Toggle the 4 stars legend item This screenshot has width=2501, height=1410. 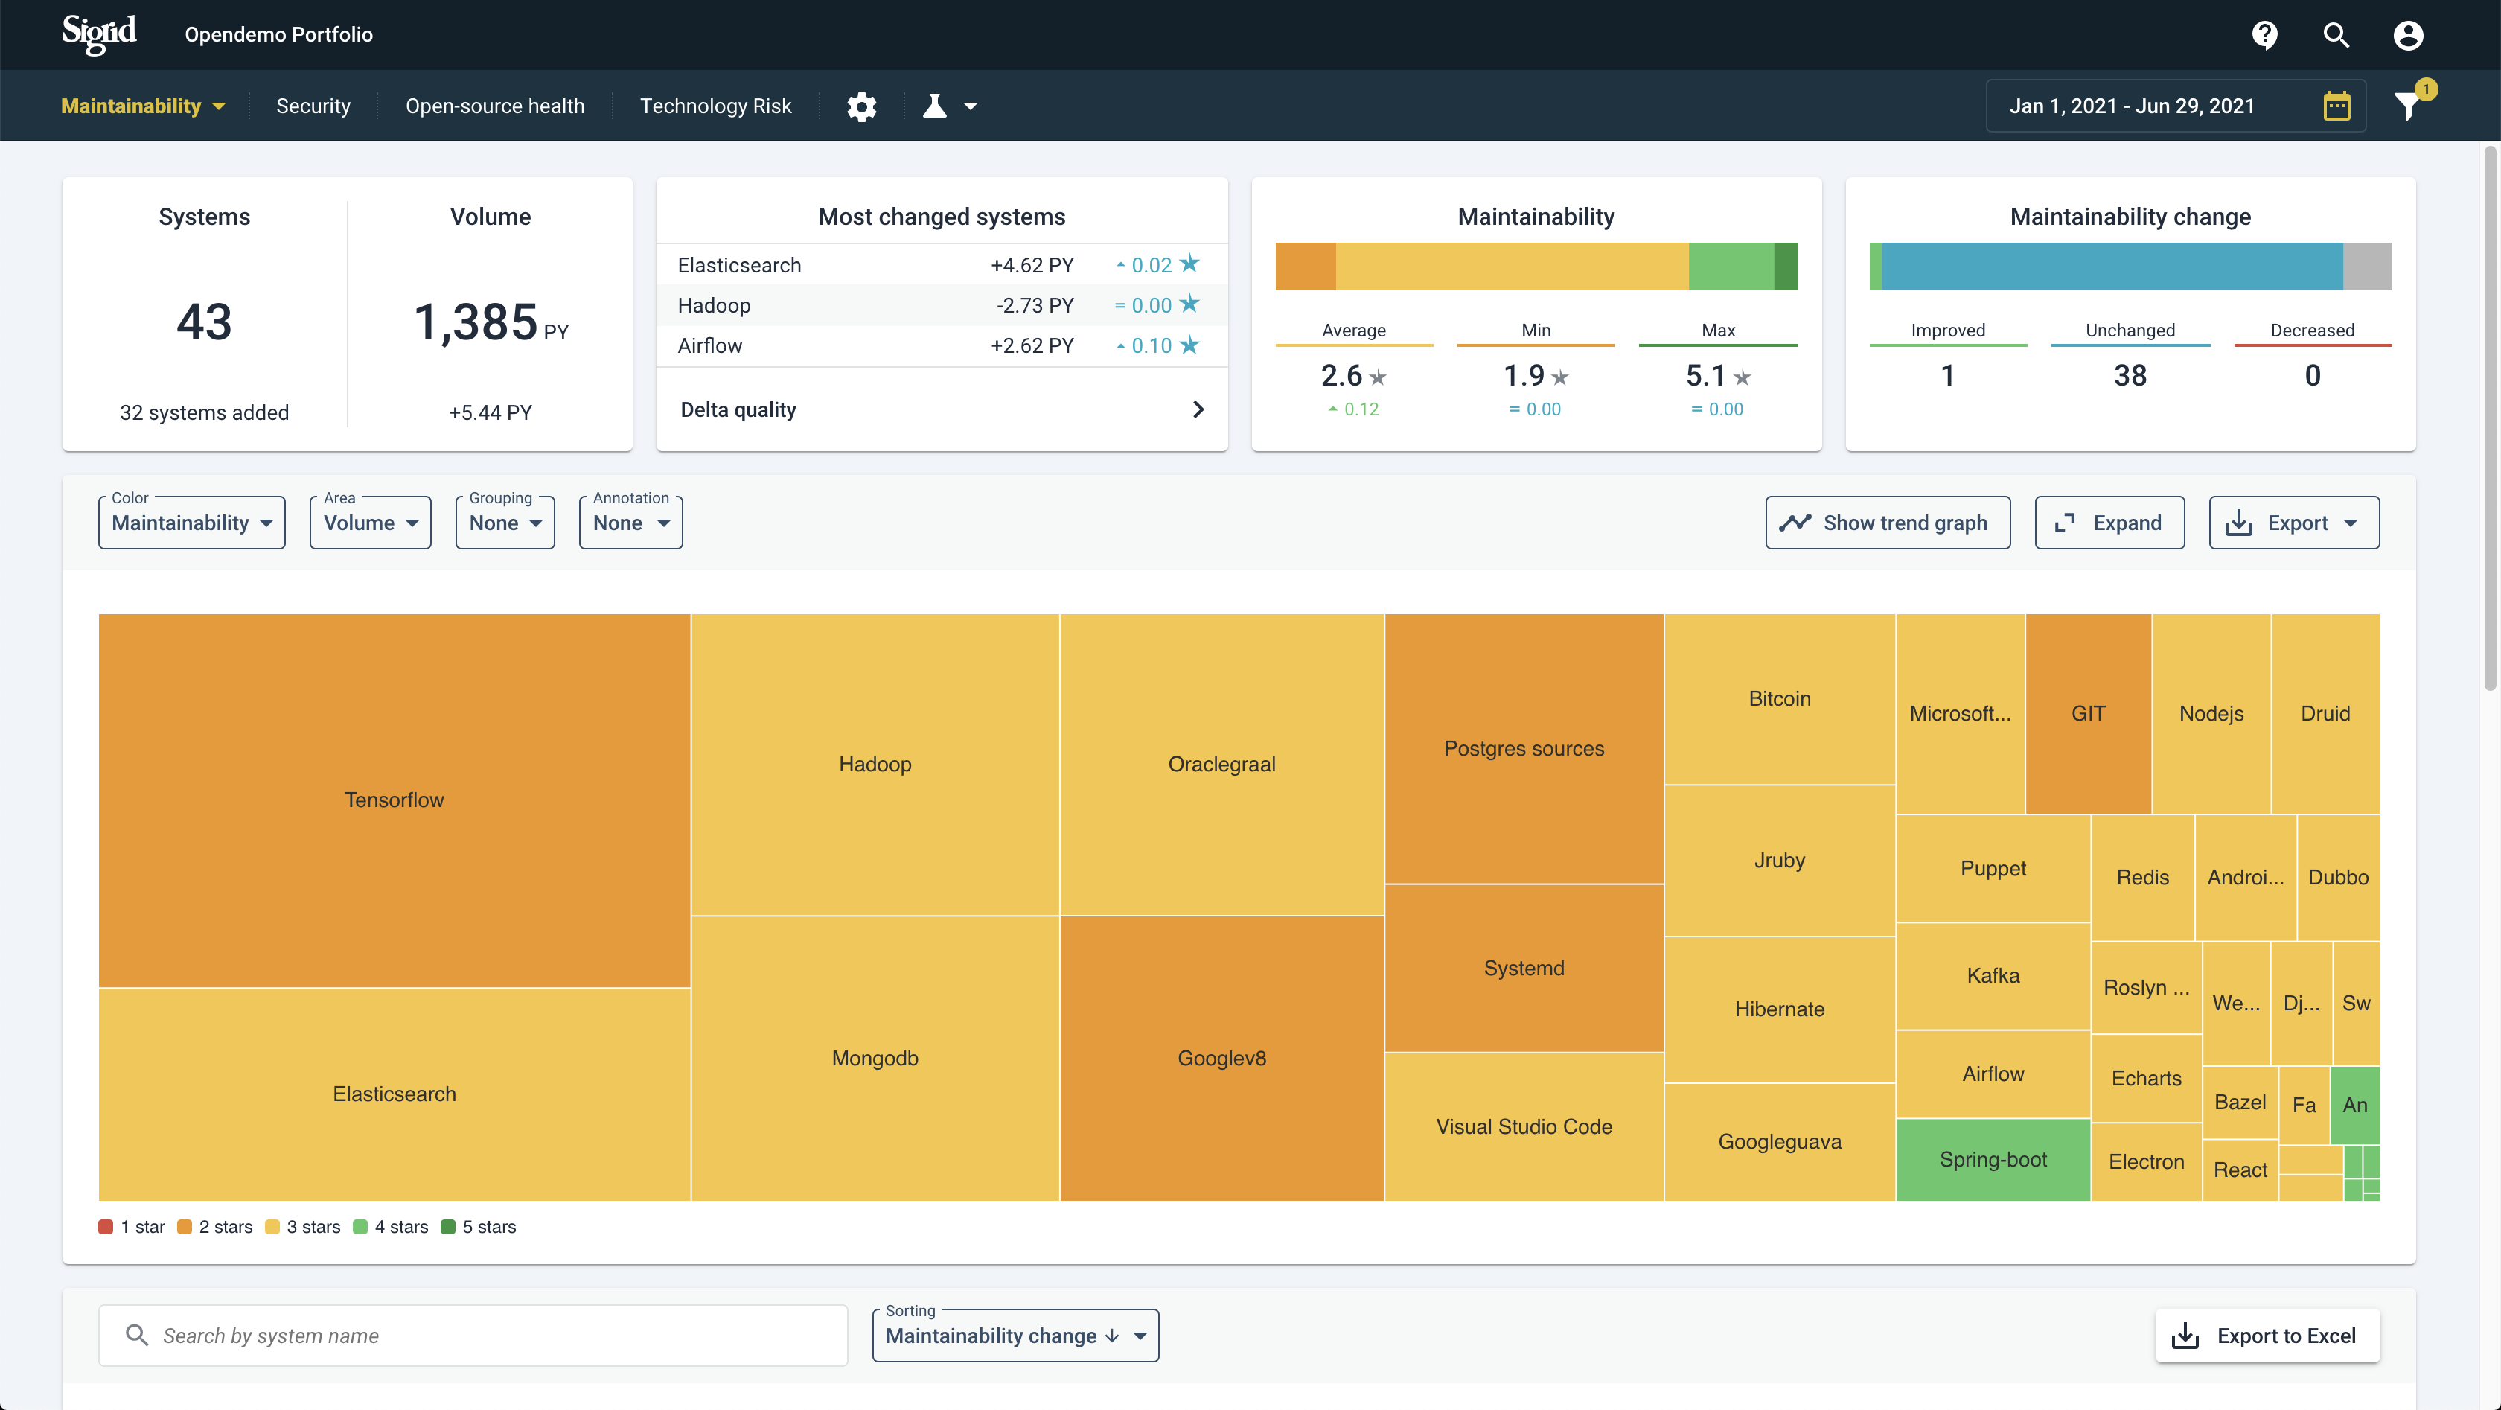point(392,1226)
